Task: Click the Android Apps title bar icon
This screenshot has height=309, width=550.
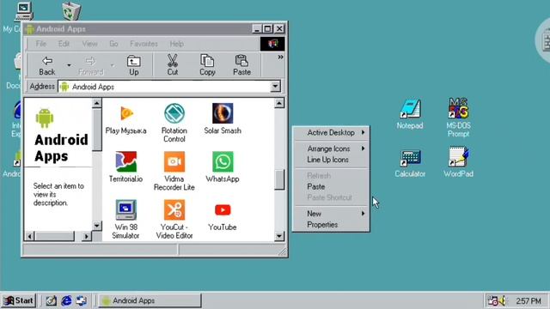Action: coord(30,29)
